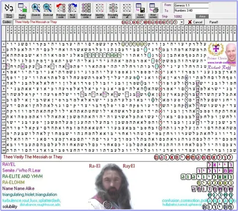Click the Semite / Who R.Lear legend entry
This screenshot has height=211, width=238.
tap(21, 170)
